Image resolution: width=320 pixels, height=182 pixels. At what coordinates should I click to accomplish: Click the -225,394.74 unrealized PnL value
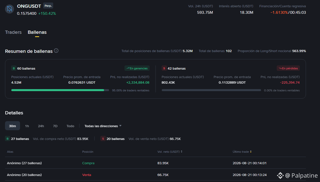tap(290, 82)
